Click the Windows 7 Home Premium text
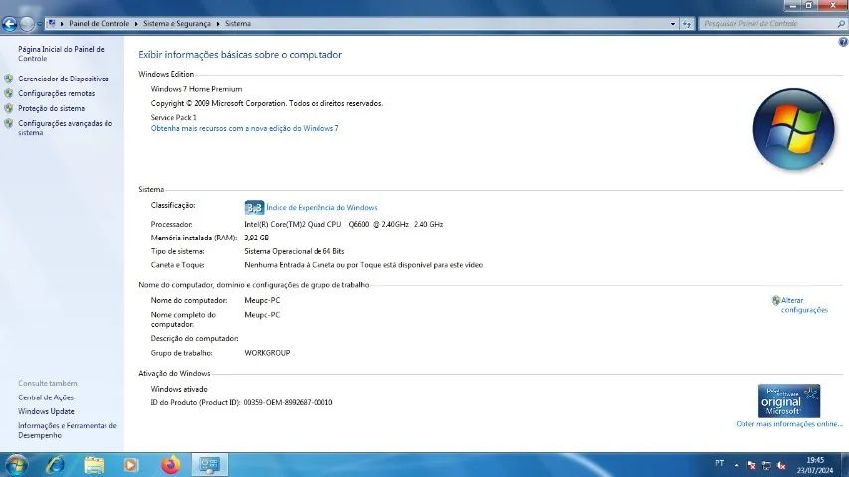This screenshot has width=849, height=477. tap(196, 89)
